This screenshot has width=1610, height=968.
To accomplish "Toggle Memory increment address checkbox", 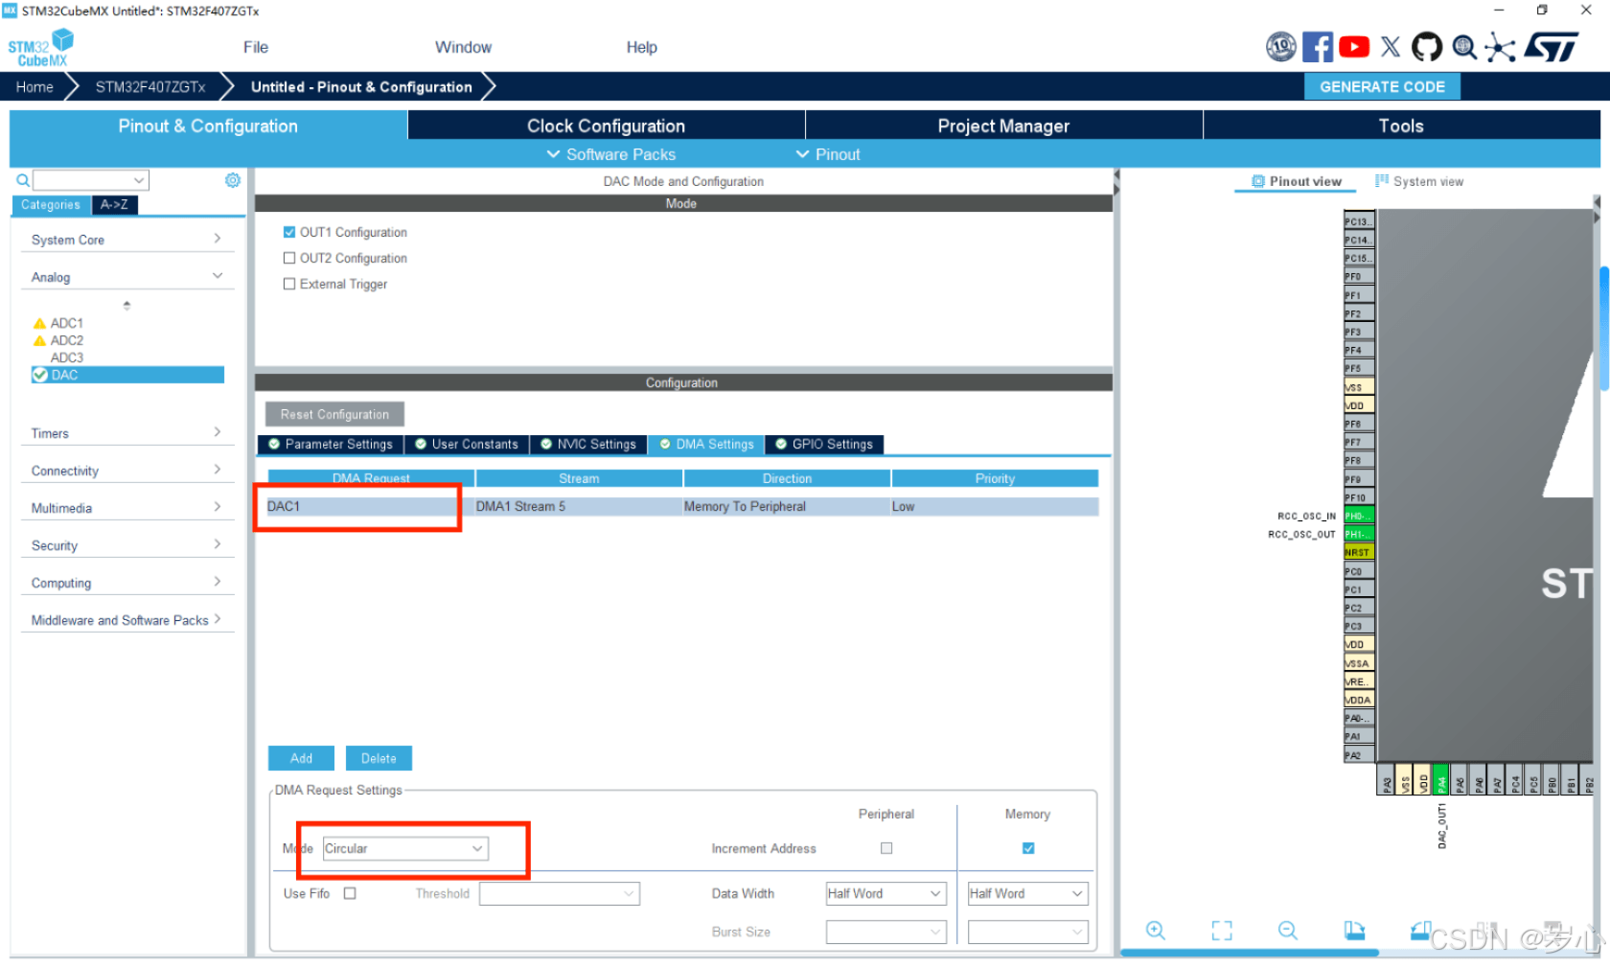I will pos(1028,848).
